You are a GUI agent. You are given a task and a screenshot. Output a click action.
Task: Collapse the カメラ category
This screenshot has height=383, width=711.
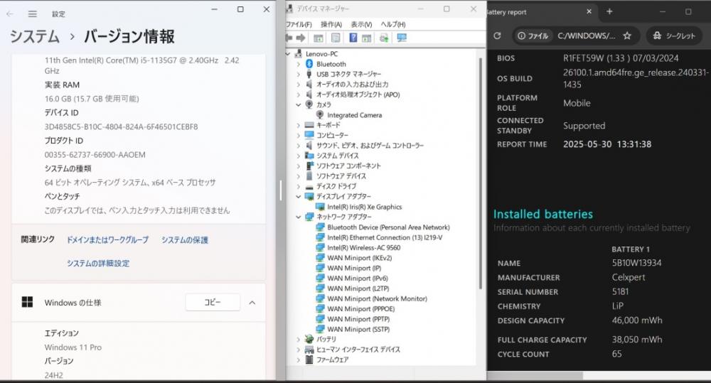coord(299,104)
